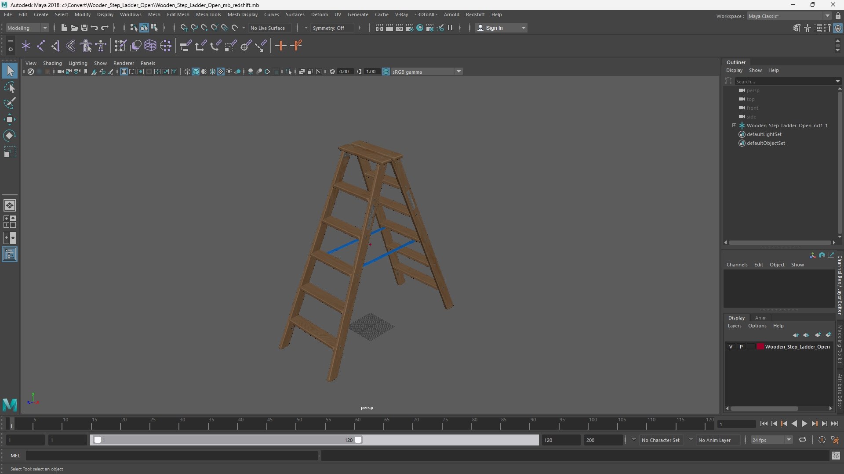The image size is (844, 474).
Task: Select the Lasso tool in the toolbox
Action: coord(10,87)
